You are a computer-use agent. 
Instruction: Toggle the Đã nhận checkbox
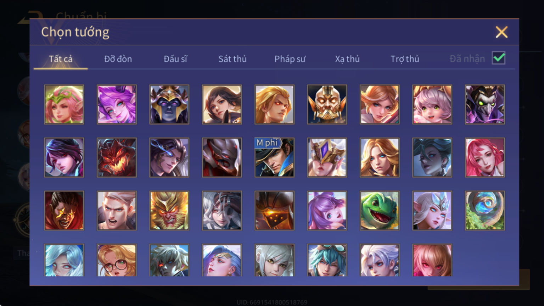coord(499,58)
